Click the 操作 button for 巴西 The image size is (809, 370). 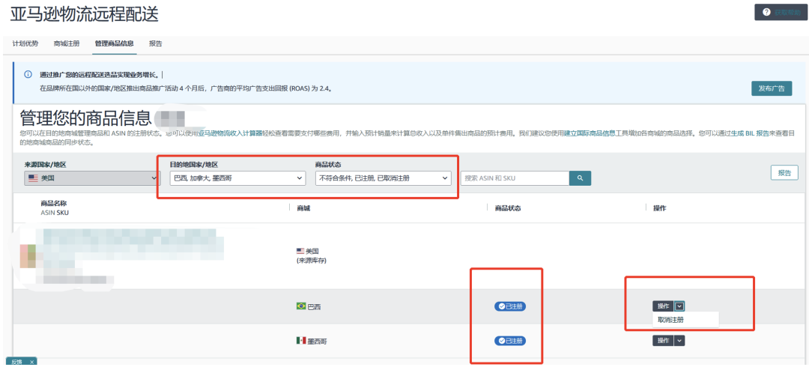pos(663,306)
